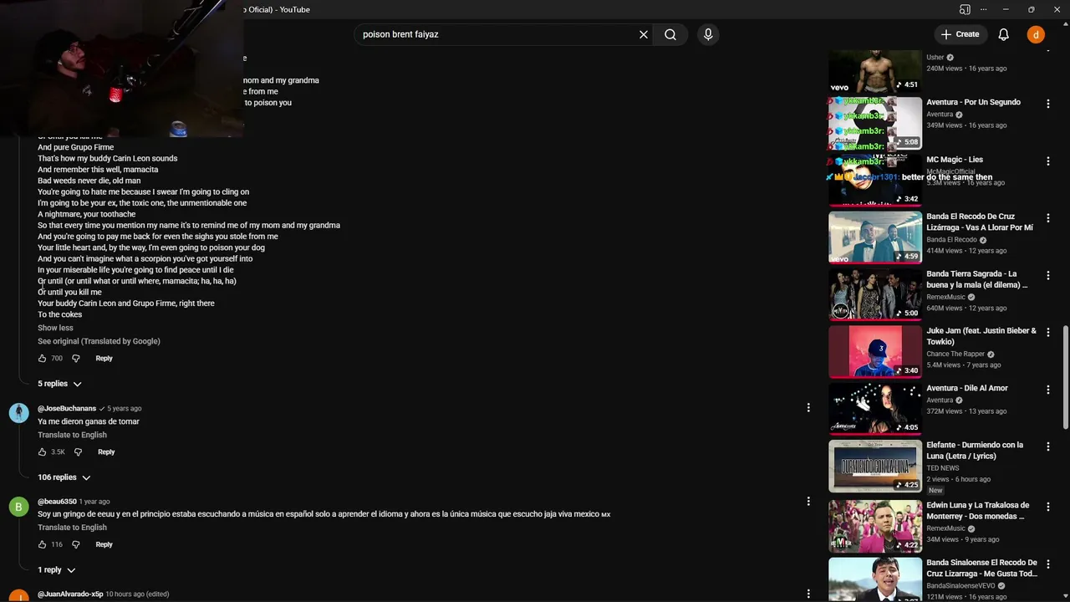The width and height of the screenshot is (1070, 602).
Task: Reply to the lyrics comment with 700 likes
Action: [x=104, y=358]
